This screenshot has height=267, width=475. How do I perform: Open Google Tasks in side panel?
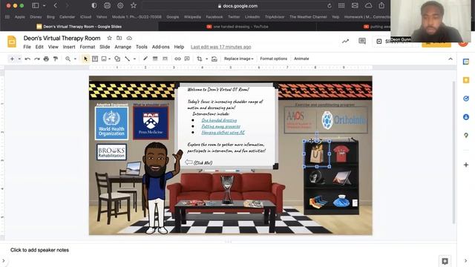[x=466, y=99]
